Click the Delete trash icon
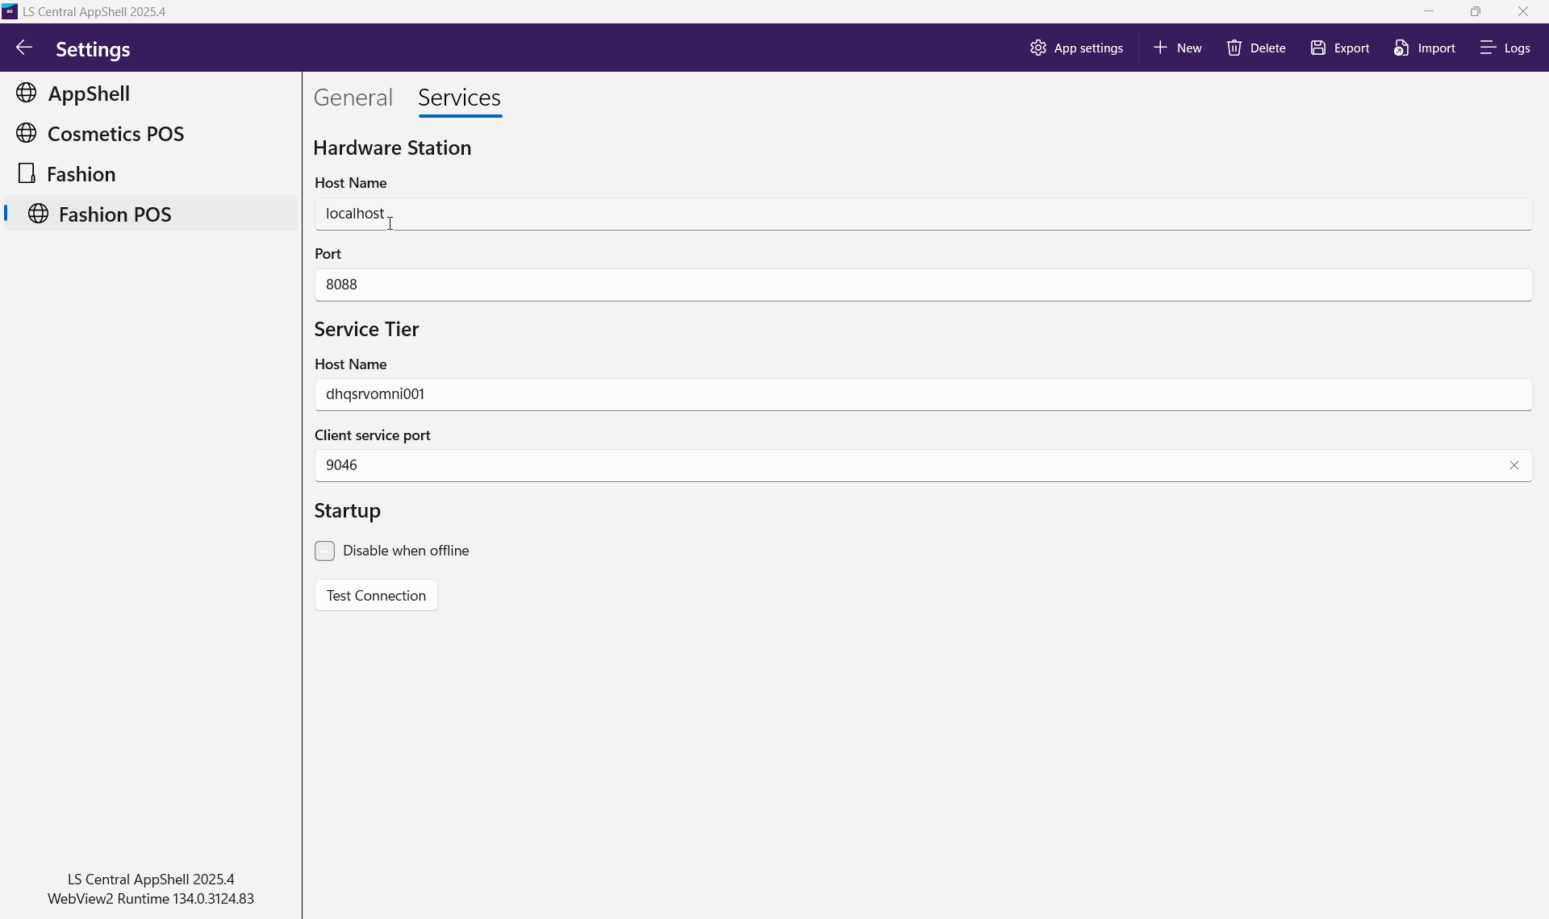The height and width of the screenshot is (919, 1549). [1234, 48]
